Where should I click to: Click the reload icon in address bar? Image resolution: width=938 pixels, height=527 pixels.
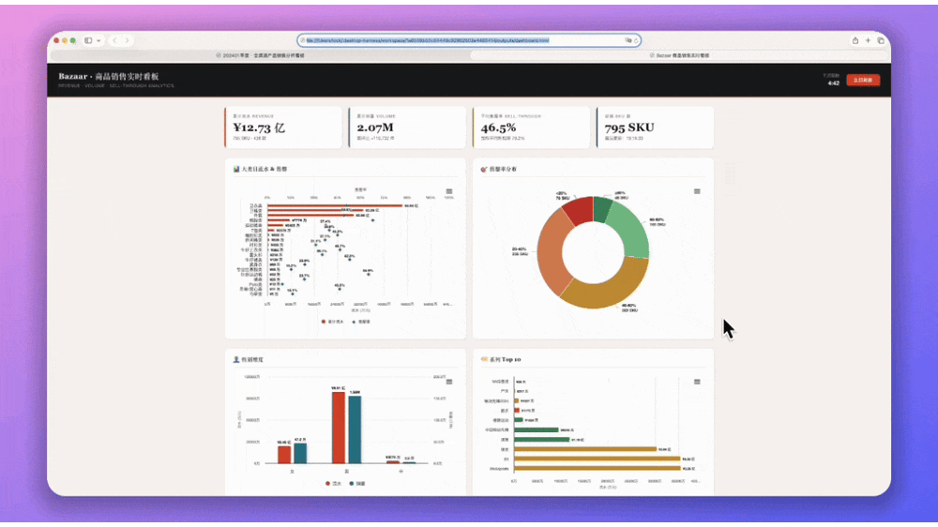(636, 40)
